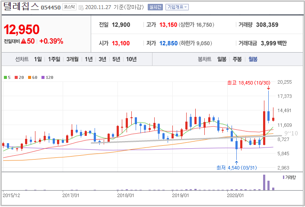Click the orange 60 moving average swatch
The image size is (305, 207).
pyautogui.click(x=29, y=78)
